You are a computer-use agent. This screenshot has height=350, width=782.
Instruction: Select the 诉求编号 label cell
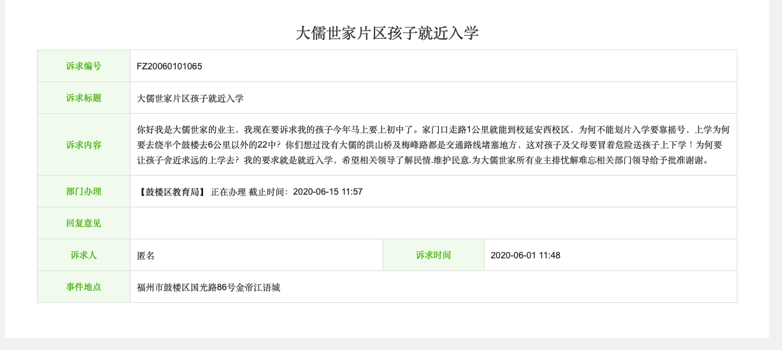[x=83, y=66]
